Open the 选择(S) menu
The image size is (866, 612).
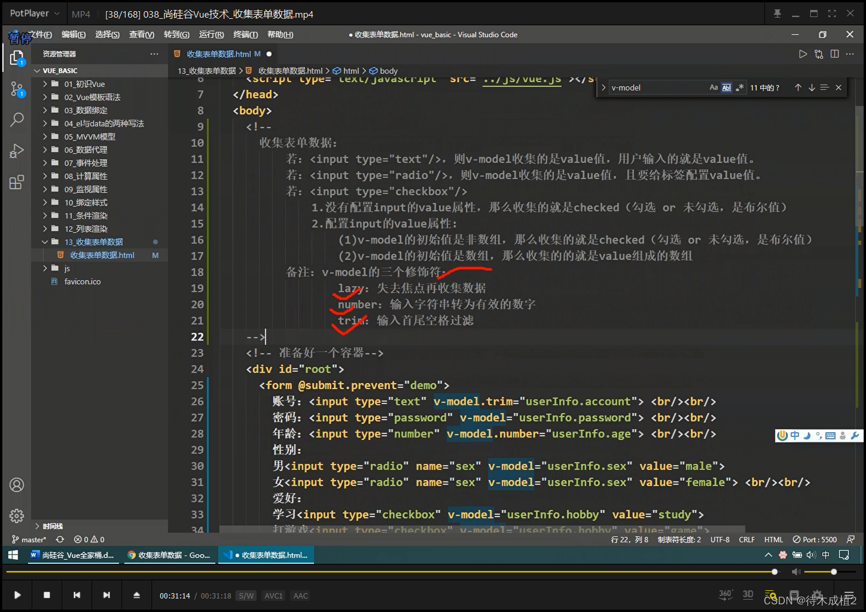pos(107,35)
